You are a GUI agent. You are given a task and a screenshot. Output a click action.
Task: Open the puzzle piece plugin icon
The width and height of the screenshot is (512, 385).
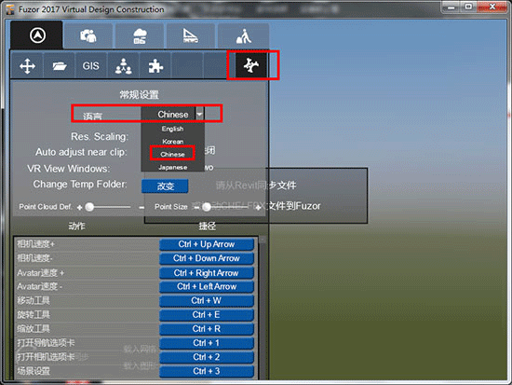coord(155,66)
